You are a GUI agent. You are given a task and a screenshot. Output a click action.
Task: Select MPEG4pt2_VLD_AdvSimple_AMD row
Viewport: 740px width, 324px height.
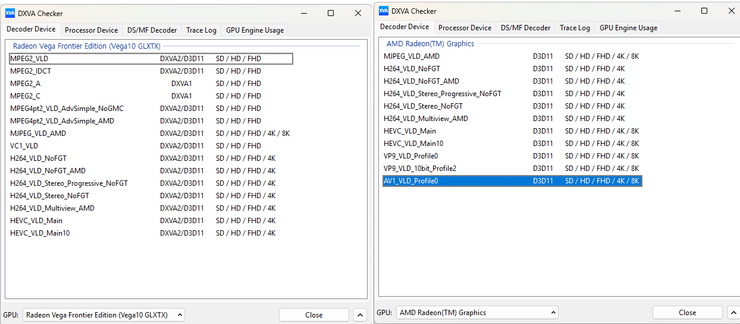coord(151,121)
